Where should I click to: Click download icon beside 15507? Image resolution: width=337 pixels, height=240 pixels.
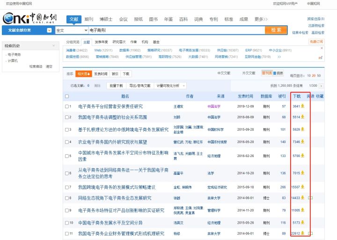pos(303,187)
